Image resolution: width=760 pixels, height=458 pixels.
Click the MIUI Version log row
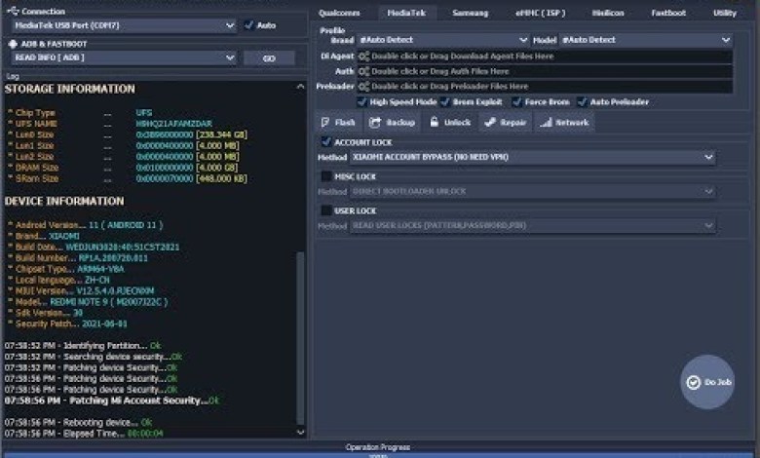(x=81, y=290)
